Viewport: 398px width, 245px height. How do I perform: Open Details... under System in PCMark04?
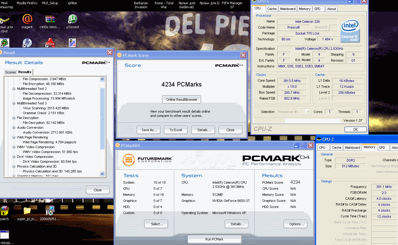click(237, 224)
